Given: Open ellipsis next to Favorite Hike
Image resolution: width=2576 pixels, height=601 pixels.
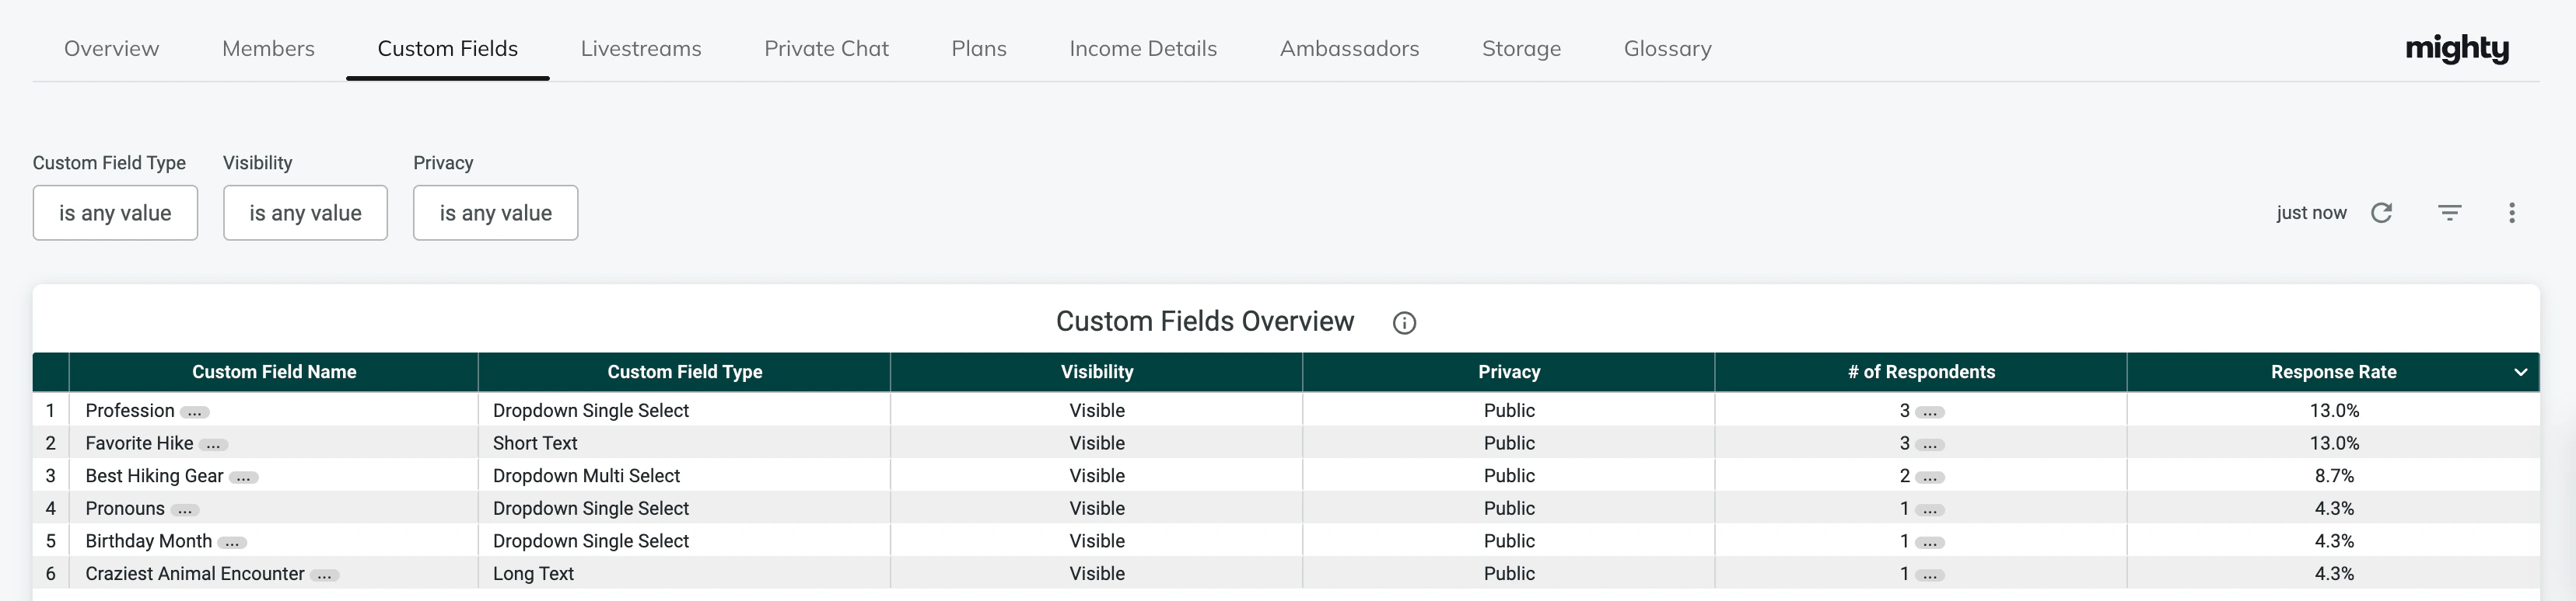Looking at the screenshot, I should click(213, 445).
